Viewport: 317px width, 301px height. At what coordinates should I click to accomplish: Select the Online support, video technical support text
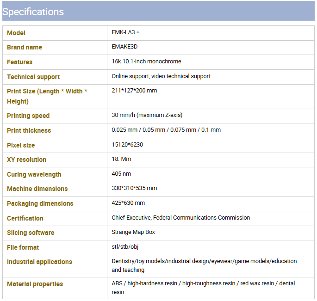[161, 76]
